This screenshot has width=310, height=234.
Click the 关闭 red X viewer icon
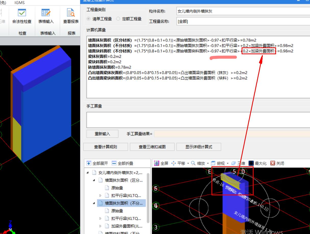(273, 163)
